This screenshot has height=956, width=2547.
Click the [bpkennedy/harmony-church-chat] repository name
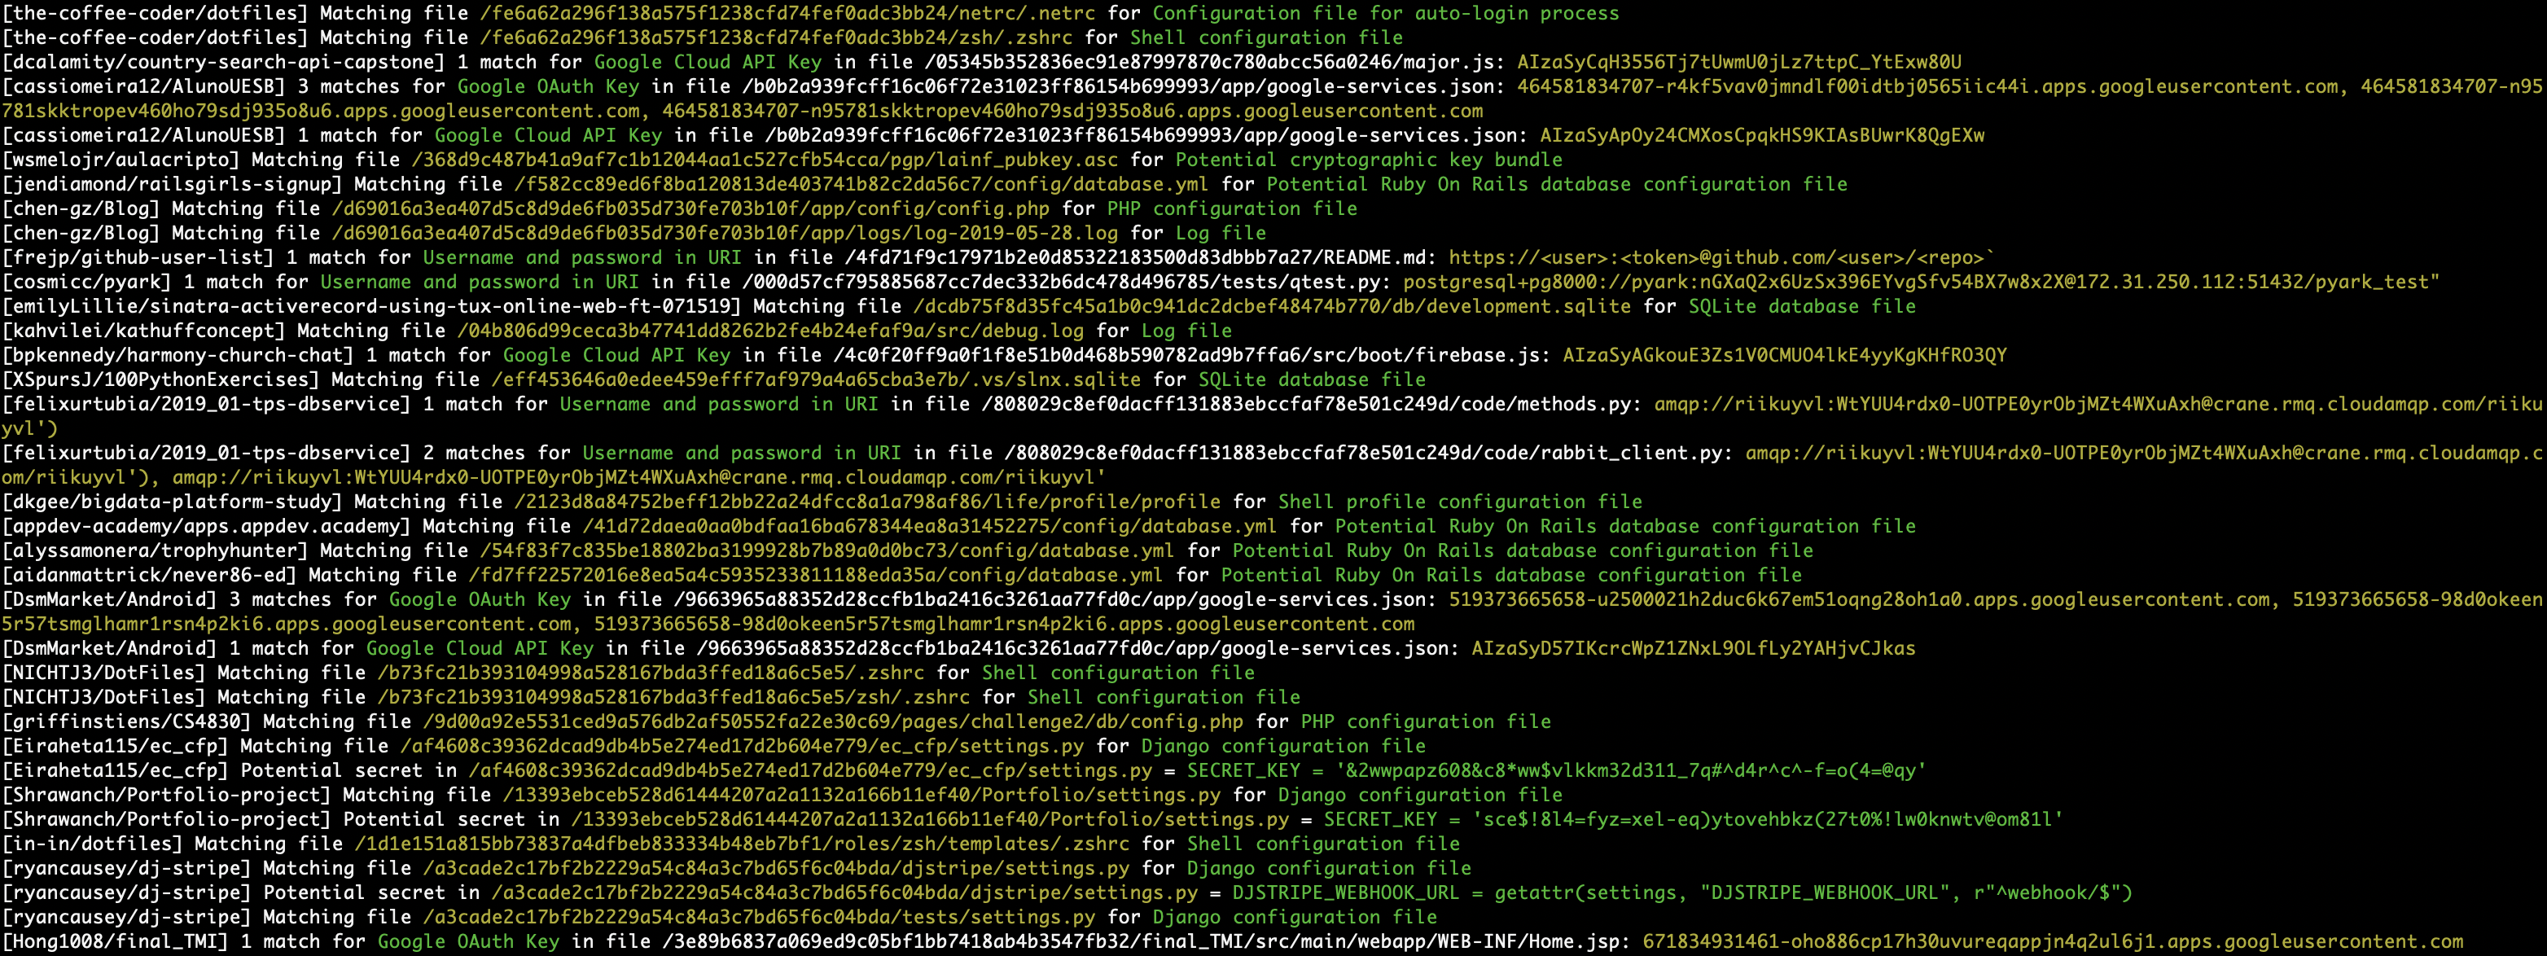tap(177, 355)
